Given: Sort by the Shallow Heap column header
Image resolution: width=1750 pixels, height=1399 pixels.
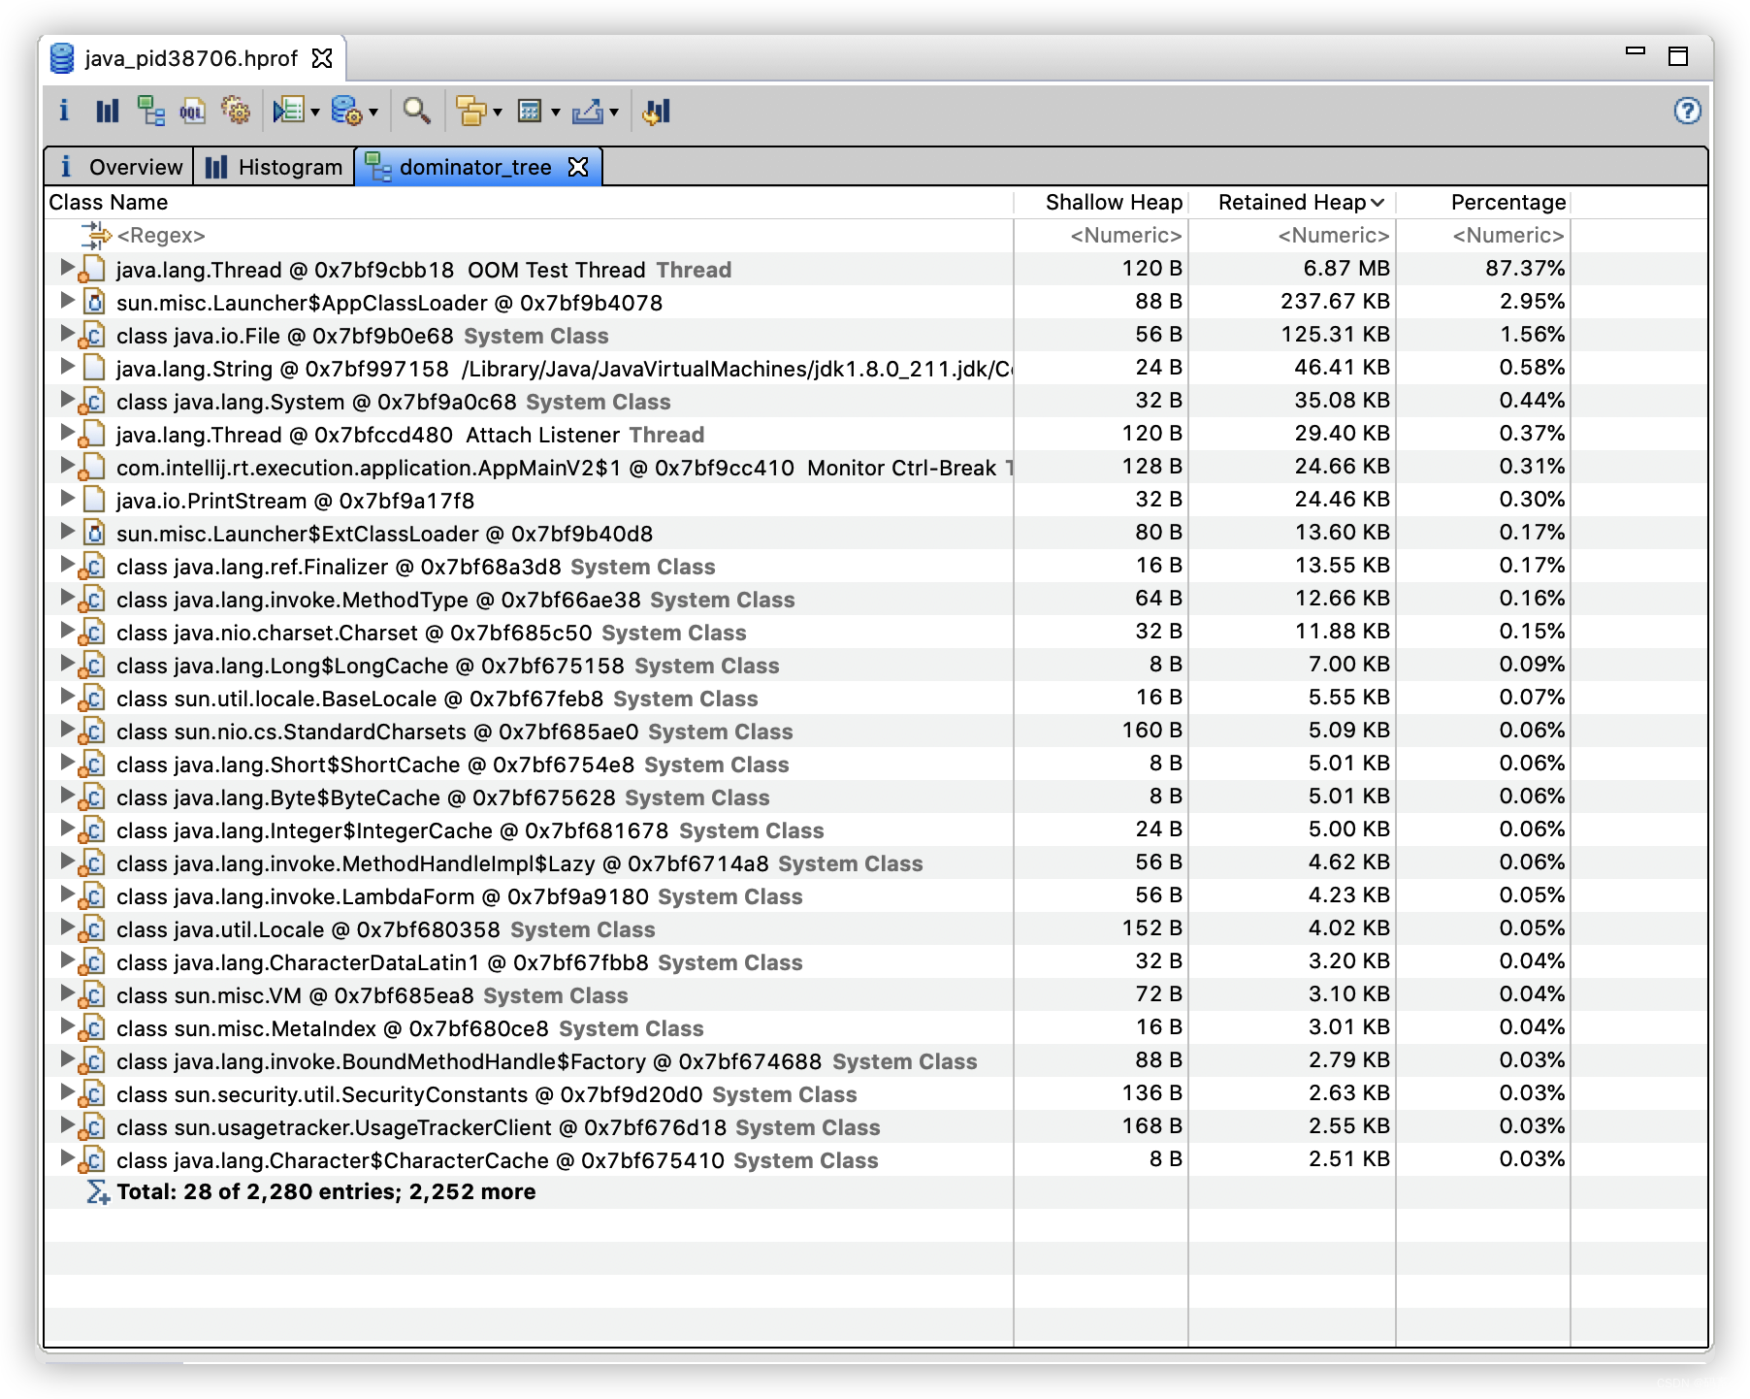Looking at the screenshot, I should coord(1101,202).
